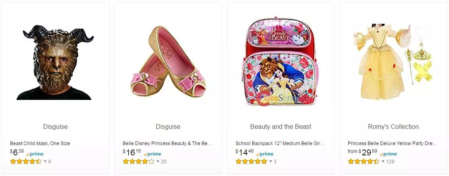Click the Prime badge next to $29.99
The width and height of the screenshot is (449, 176).
pyautogui.click(x=388, y=154)
